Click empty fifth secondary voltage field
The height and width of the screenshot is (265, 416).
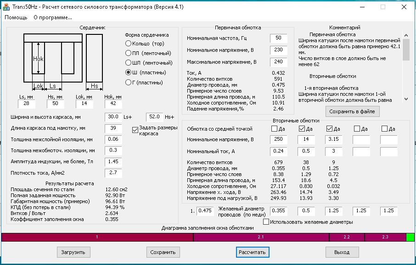[389, 139]
